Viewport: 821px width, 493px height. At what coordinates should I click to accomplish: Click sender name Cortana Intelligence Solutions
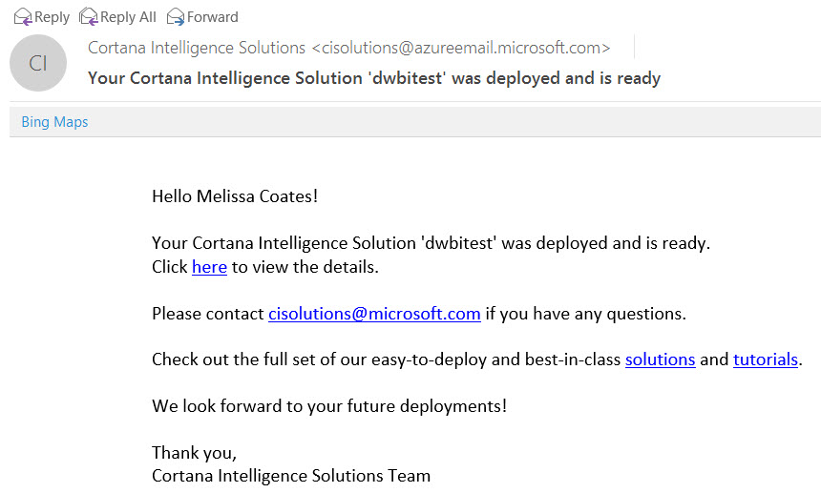point(197,48)
